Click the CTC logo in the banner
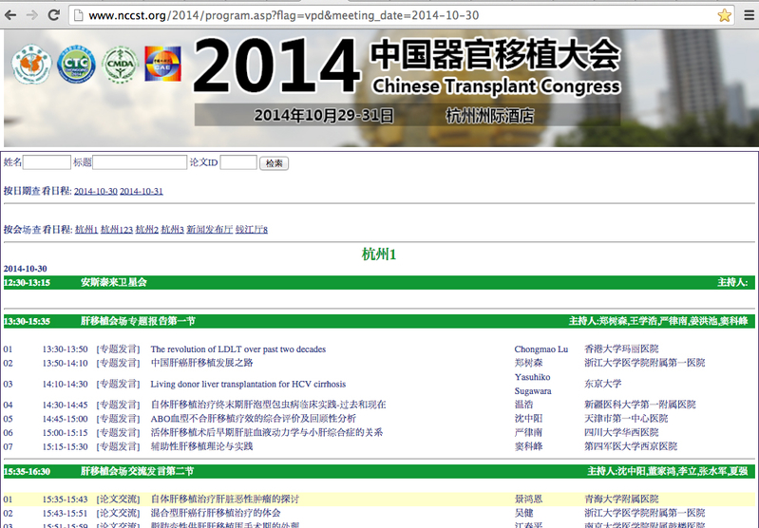 tap(74, 65)
